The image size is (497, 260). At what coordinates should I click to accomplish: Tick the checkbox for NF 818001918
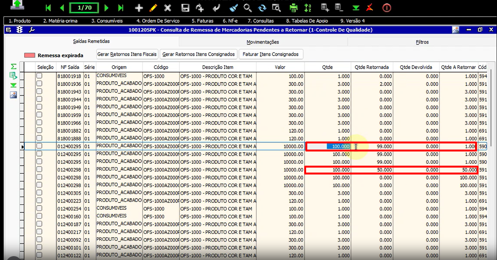[39, 76]
